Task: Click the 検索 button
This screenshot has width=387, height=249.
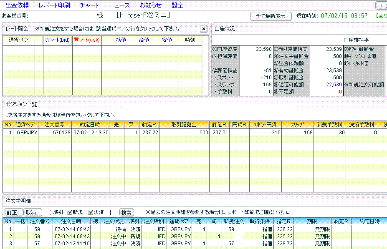Action: pyautogui.click(x=126, y=212)
